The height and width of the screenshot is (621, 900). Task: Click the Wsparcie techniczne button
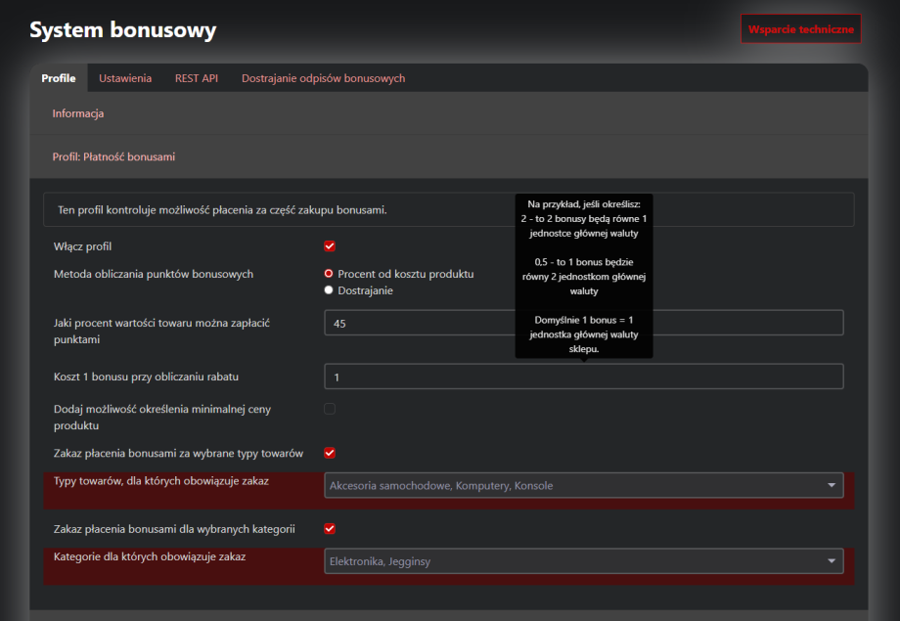coord(800,29)
